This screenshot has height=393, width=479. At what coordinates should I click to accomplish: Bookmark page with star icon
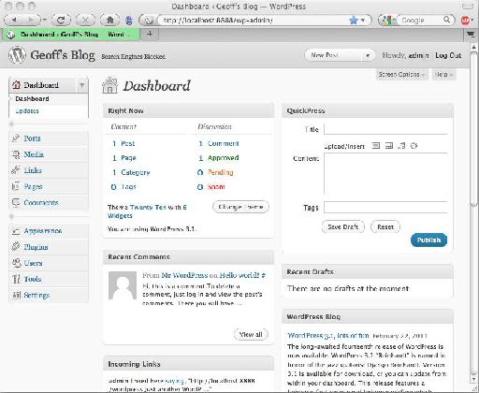[x=354, y=21]
